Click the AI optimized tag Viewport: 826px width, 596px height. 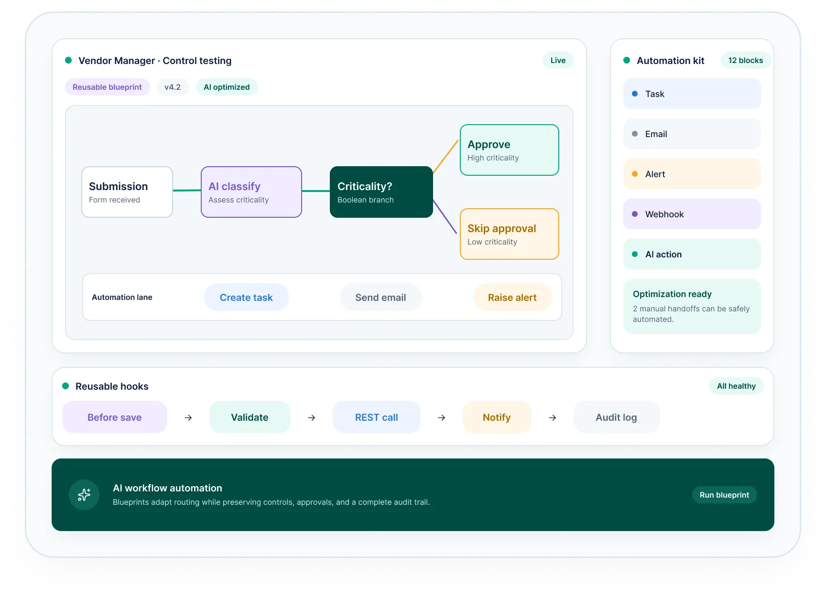point(227,87)
